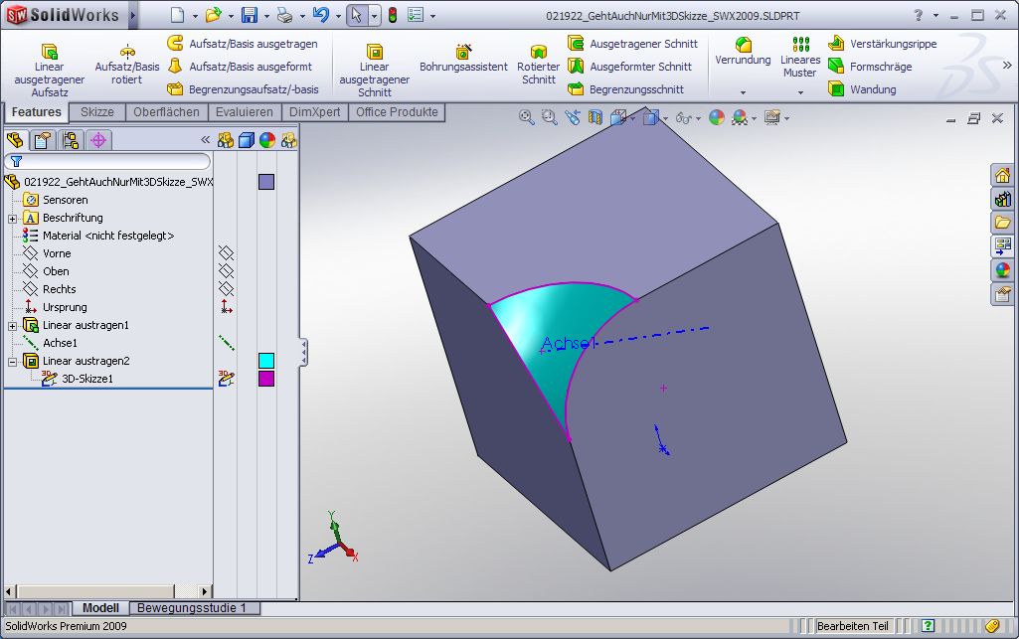Image resolution: width=1019 pixels, height=639 pixels.
Task: Expand Beschriftung tree node
Action: click(x=12, y=219)
